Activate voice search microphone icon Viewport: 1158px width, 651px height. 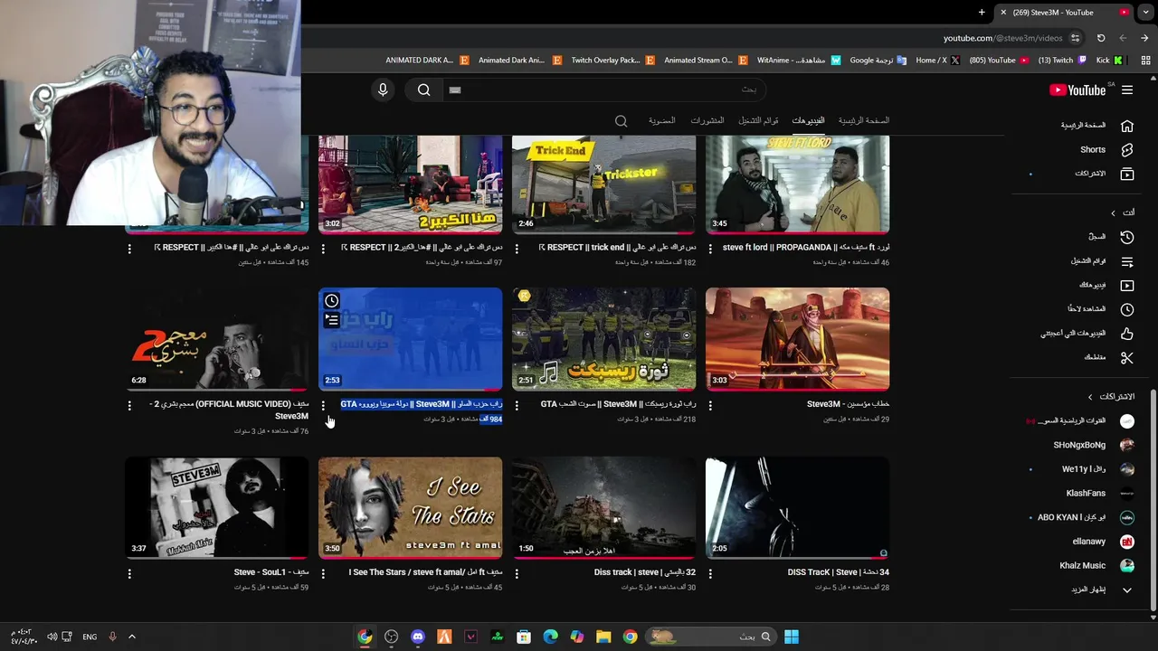pyautogui.click(x=383, y=90)
